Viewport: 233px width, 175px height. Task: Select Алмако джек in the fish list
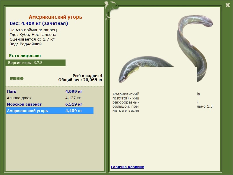pyautogui.click(x=19, y=98)
